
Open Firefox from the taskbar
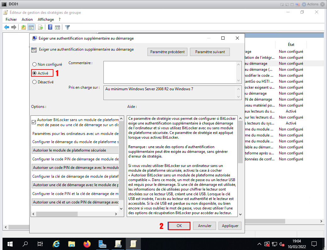pyautogui.click(x=87, y=244)
